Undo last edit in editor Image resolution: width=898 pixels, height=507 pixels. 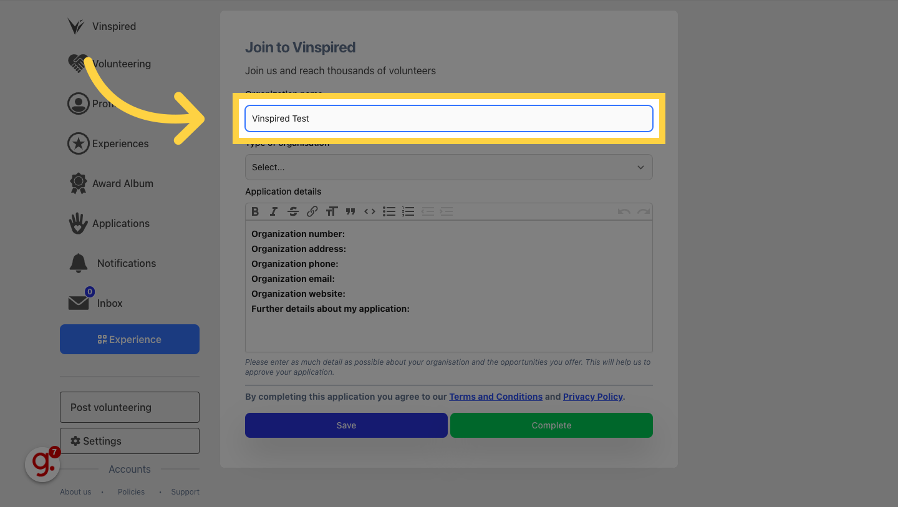click(624, 211)
